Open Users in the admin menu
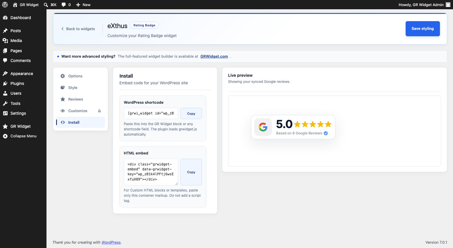This screenshot has height=248, width=453. 23,93
